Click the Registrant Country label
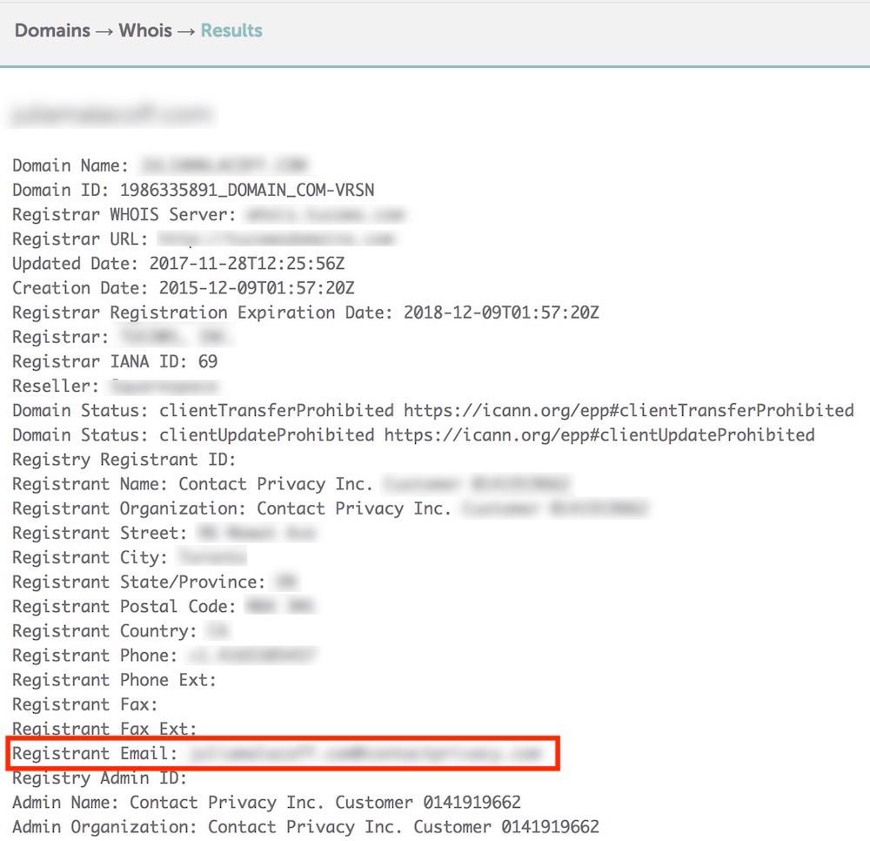Viewport: 870px width, 841px height. [x=105, y=630]
